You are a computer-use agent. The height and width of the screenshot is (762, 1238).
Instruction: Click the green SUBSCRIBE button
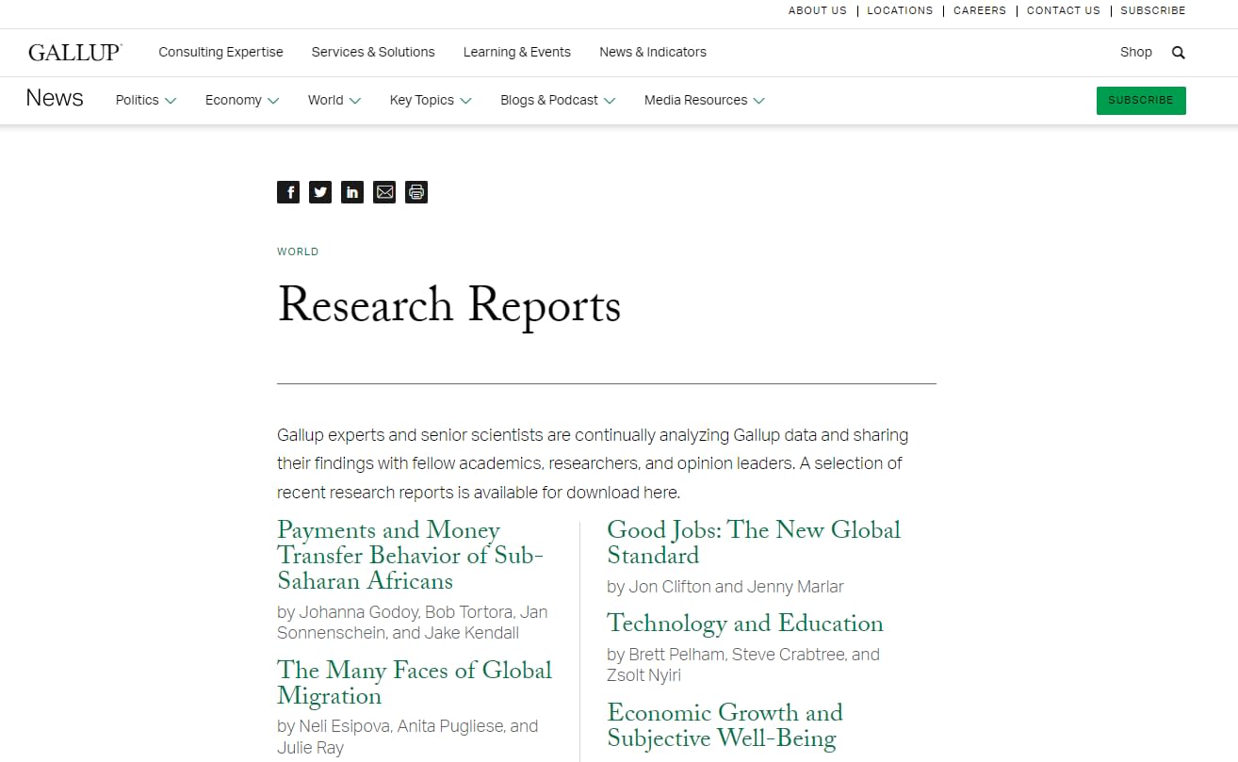pos(1141,100)
